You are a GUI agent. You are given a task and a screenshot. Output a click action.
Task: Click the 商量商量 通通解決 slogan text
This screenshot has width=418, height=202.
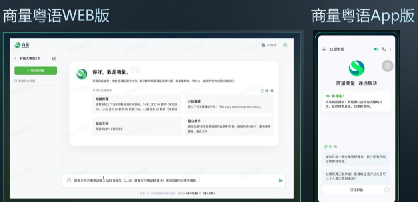tap(356, 83)
